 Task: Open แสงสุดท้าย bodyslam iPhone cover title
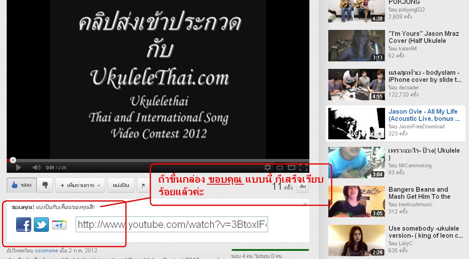click(x=425, y=76)
